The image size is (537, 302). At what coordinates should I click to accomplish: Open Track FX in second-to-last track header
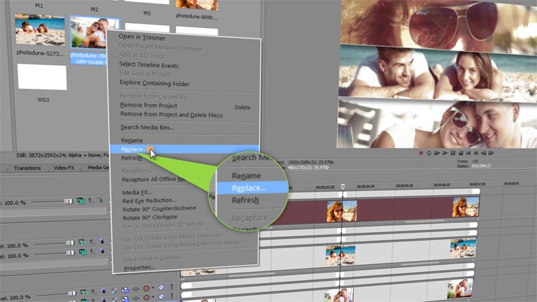pos(136,289)
